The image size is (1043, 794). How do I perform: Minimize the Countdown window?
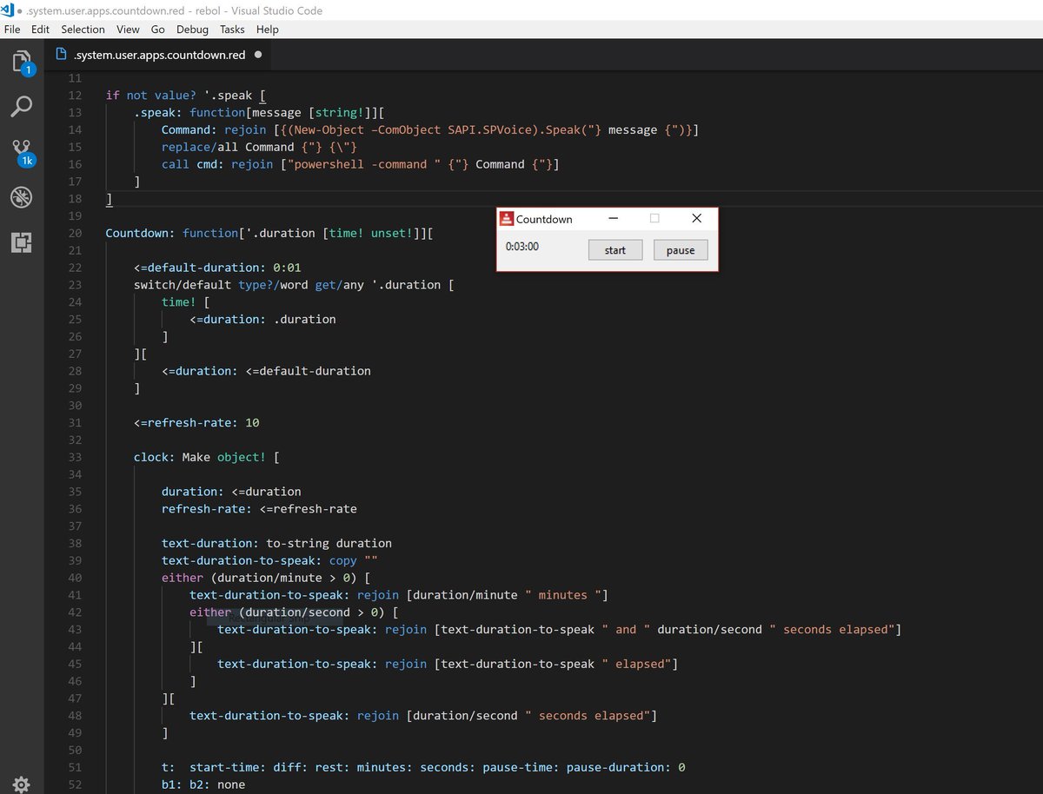tap(614, 219)
